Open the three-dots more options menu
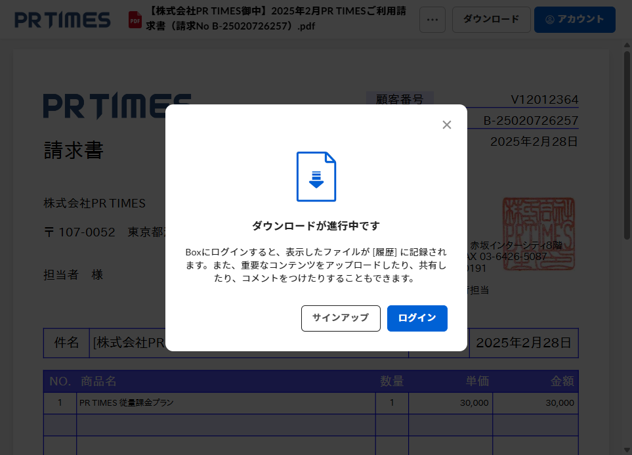The width and height of the screenshot is (632, 455). pyautogui.click(x=432, y=19)
